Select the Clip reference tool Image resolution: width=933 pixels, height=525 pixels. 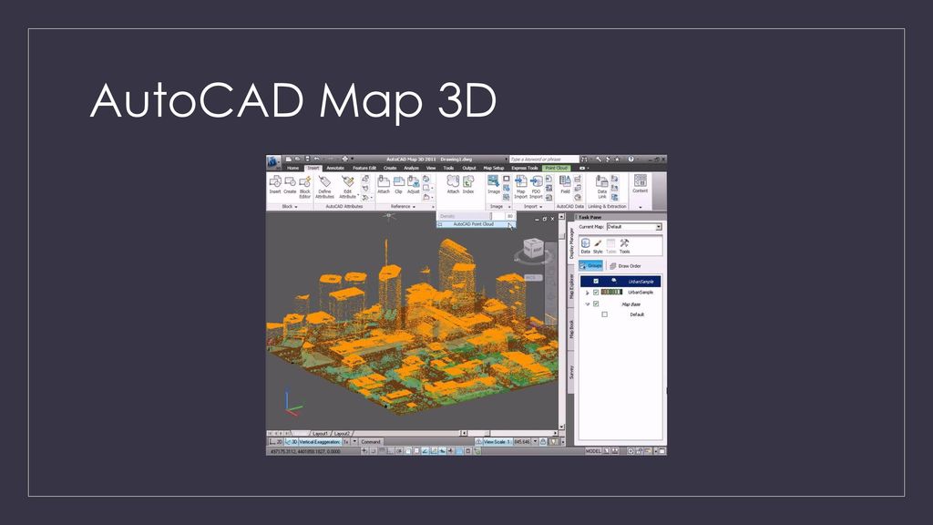coord(399,184)
